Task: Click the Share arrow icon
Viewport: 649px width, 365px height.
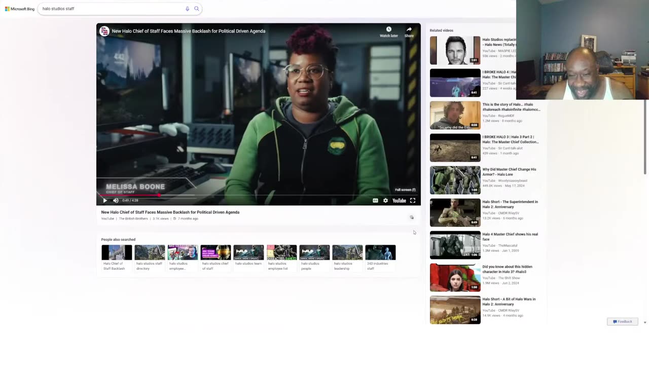Action: pyautogui.click(x=409, y=29)
